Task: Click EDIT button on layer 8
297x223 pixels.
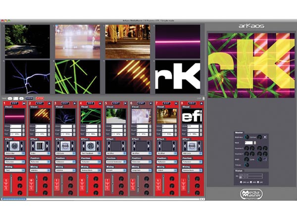Action: [x=192, y=104]
